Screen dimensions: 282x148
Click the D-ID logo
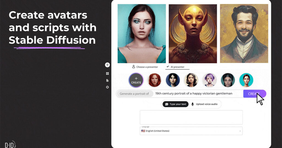pyautogui.click(x=10, y=145)
